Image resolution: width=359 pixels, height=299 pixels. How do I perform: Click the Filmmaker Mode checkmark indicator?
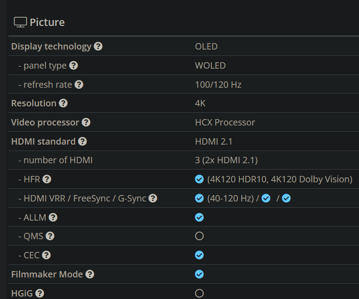(x=199, y=274)
